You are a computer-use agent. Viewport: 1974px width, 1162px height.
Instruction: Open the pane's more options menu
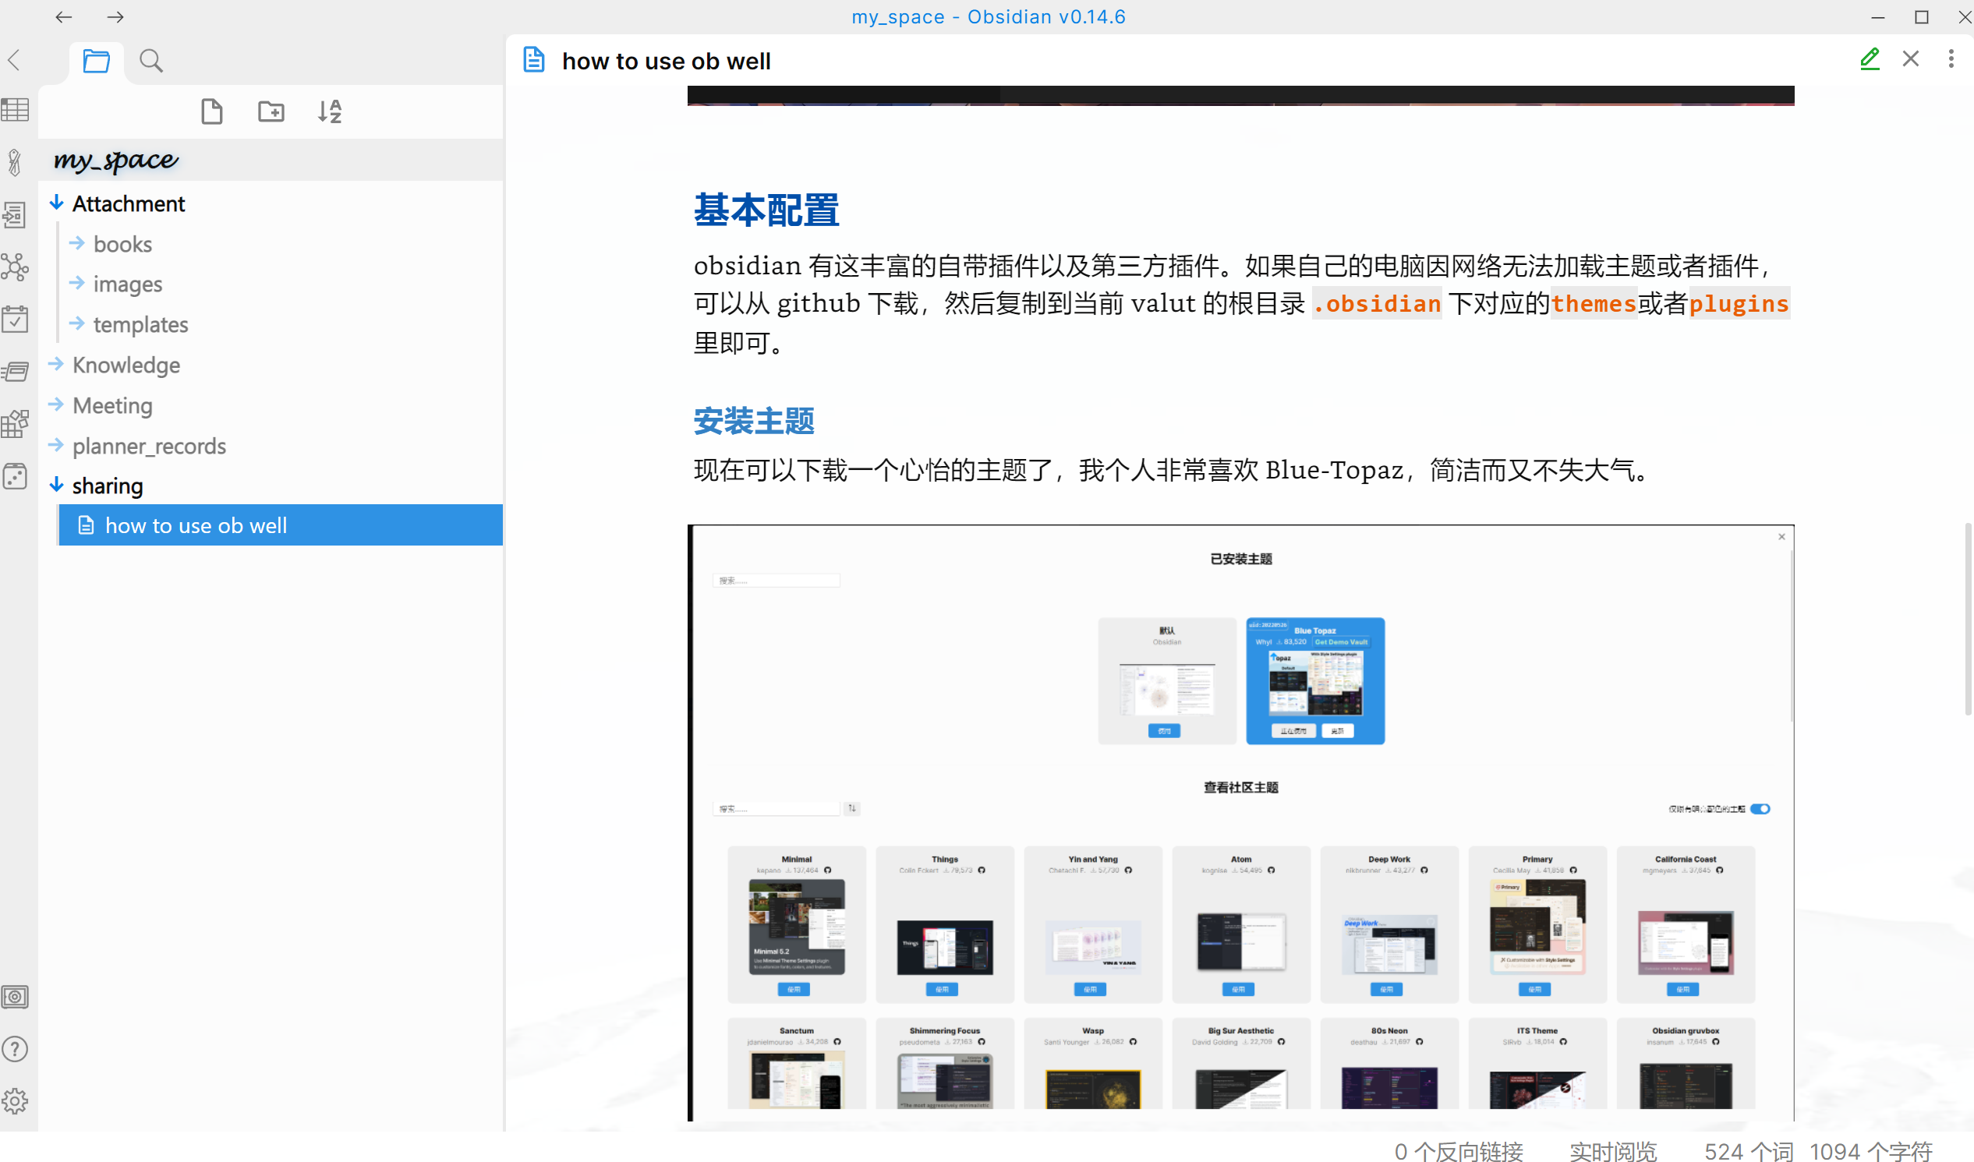(1951, 59)
